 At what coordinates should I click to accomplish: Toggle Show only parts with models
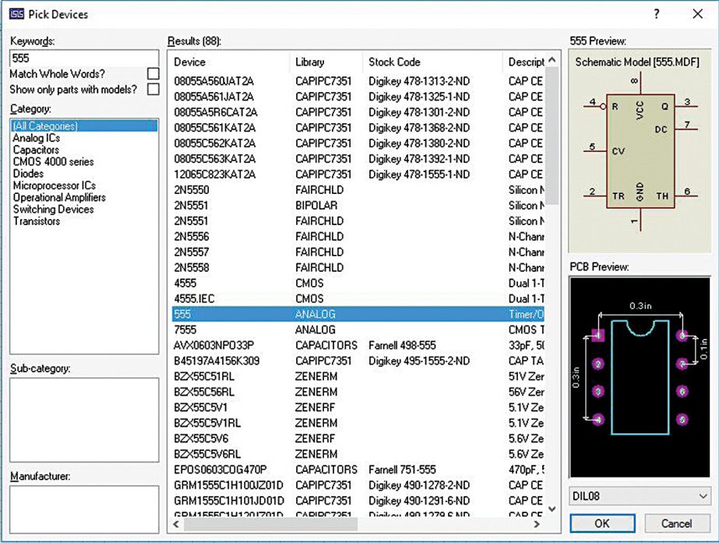153,90
